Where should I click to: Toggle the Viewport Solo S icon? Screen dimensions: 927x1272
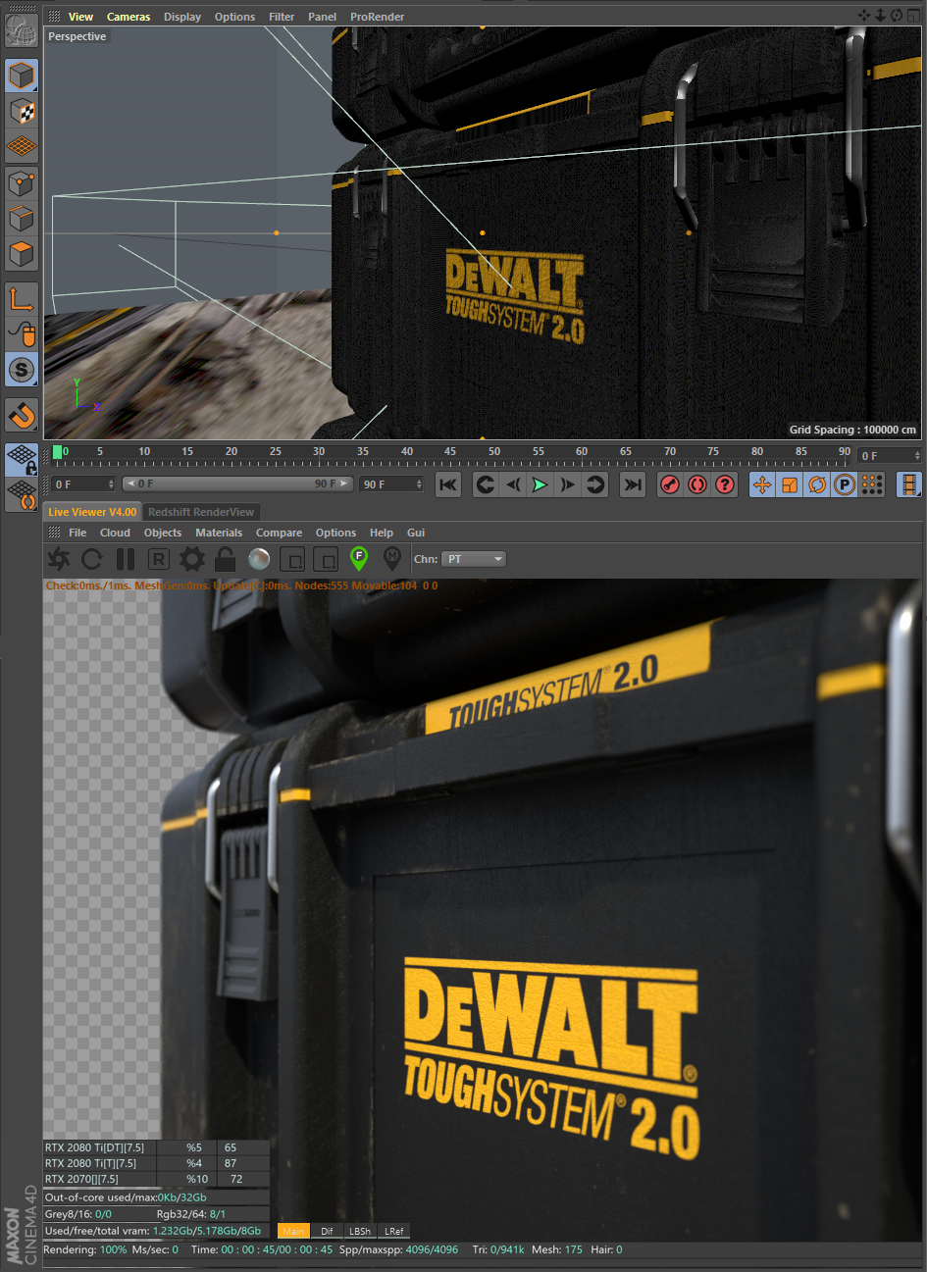22,370
